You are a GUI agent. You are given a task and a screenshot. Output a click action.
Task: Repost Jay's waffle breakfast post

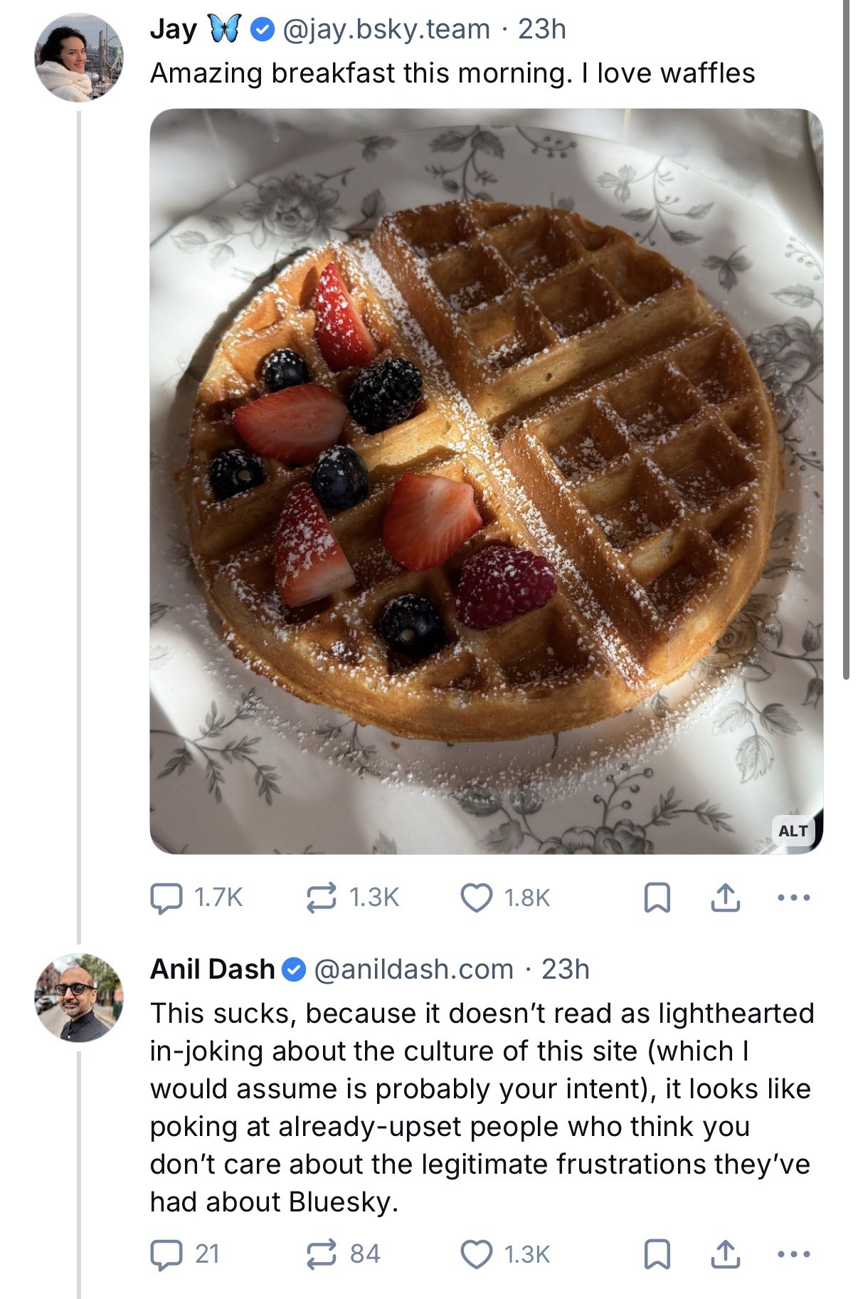pyautogui.click(x=321, y=898)
